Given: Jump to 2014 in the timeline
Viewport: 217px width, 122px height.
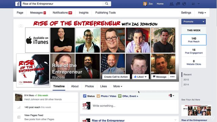Looking at the screenshot, I should tap(186, 84).
